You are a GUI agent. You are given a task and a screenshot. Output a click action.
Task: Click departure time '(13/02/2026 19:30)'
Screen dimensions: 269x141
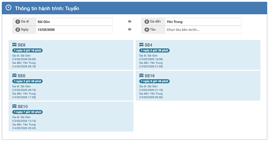point(151,59)
